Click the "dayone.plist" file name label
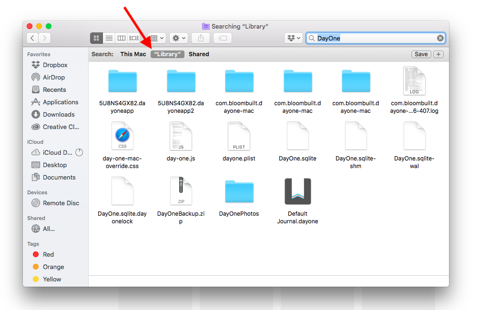Image resolution: width=479 pixels, height=310 pixels. click(x=239, y=159)
